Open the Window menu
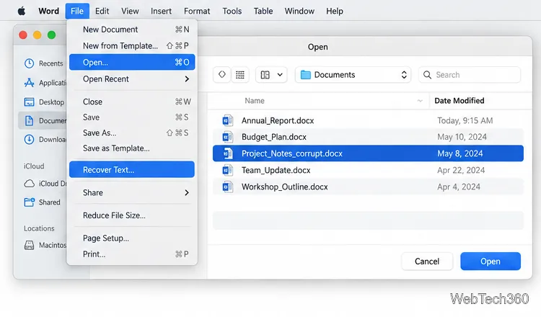541x317 pixels. pyautogui.click(x=299, y=11)
